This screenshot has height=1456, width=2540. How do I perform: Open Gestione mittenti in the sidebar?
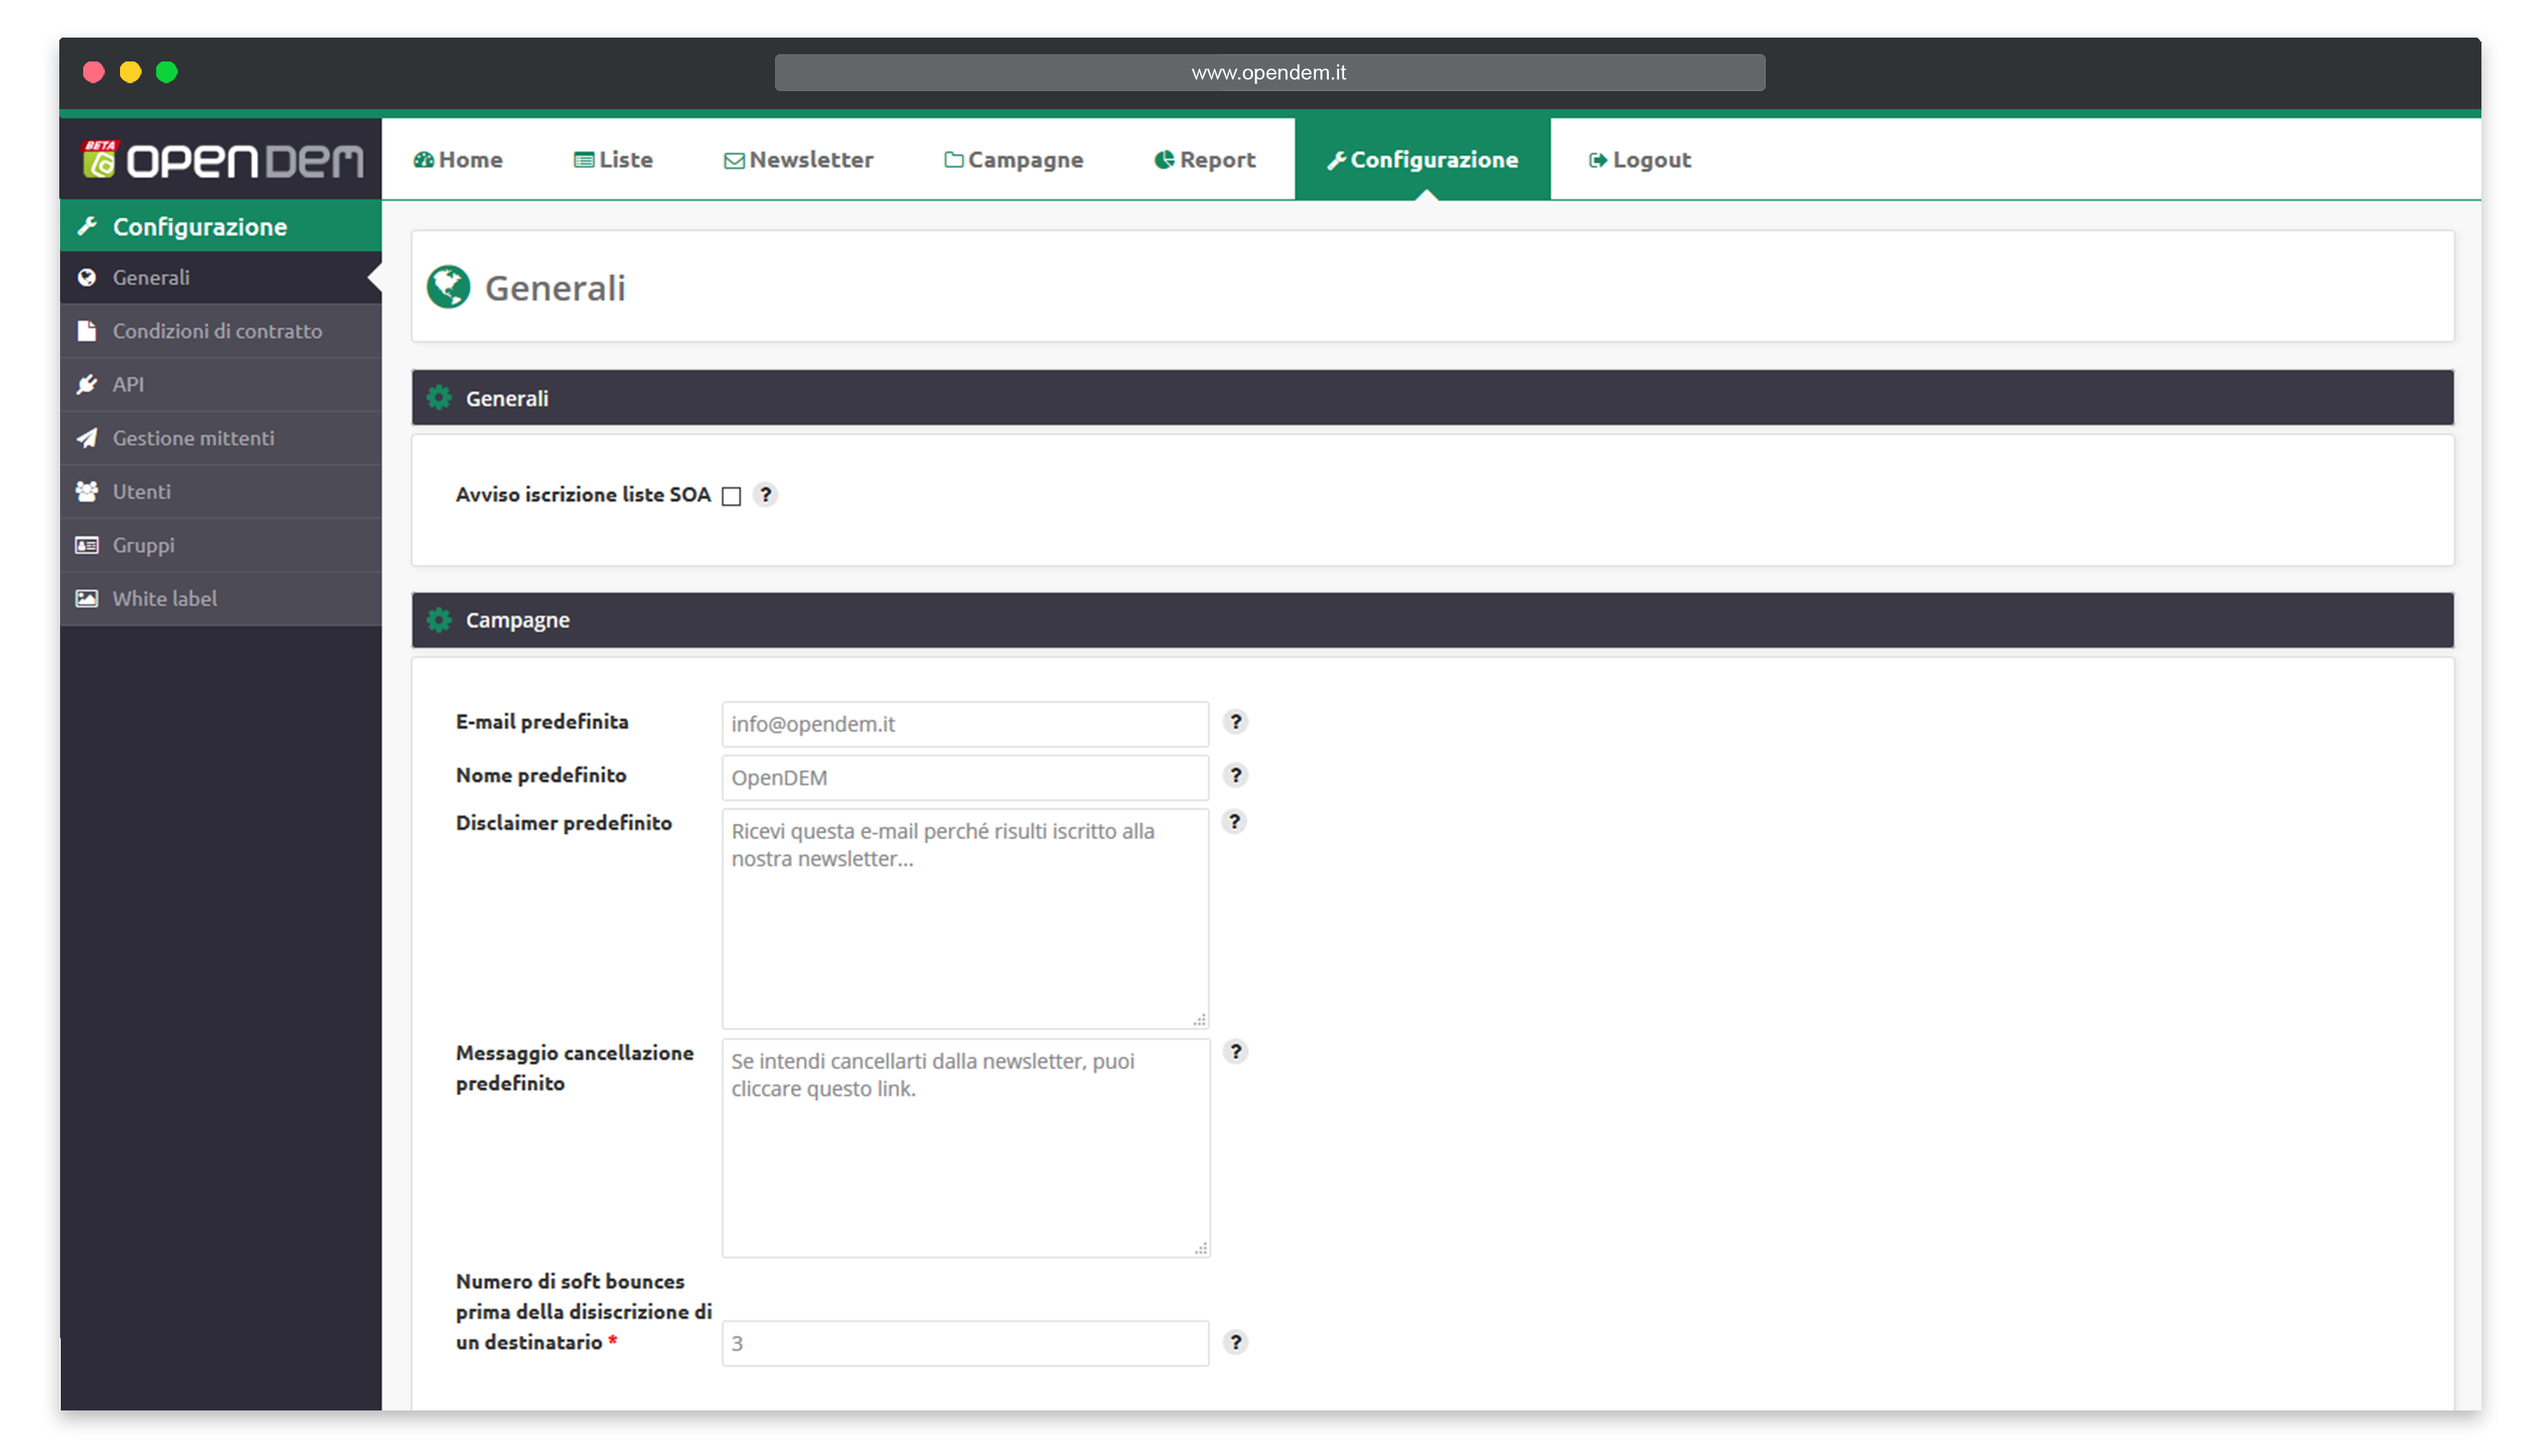221,438
